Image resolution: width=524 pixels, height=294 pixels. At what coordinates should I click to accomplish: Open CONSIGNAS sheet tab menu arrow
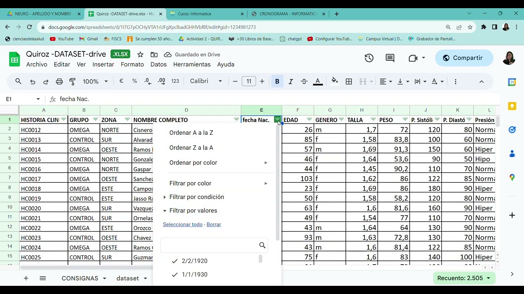click(104, 278)
